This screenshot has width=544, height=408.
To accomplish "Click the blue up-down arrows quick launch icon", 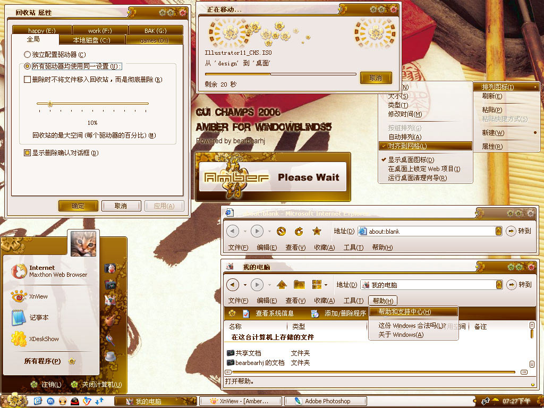I will tap(99, 401).
